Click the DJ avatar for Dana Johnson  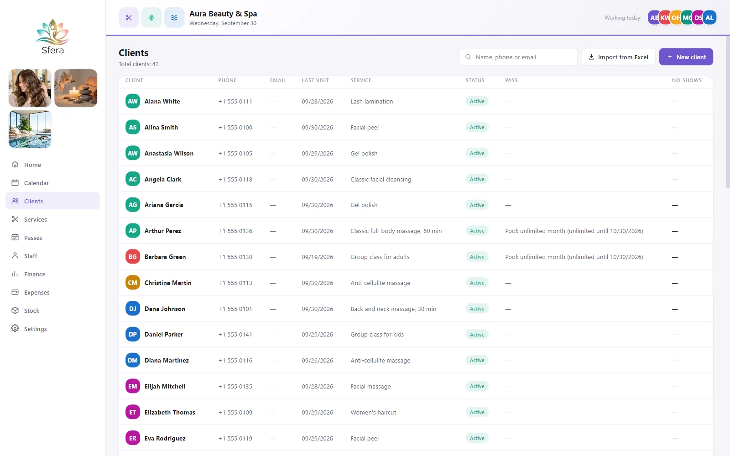tap(133, 309)
